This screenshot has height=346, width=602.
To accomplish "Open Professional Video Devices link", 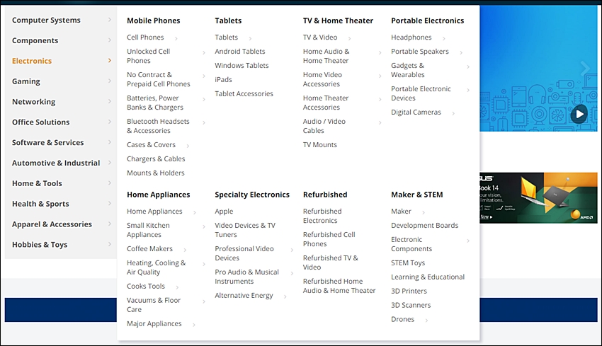I will click(x=244, y=253).
